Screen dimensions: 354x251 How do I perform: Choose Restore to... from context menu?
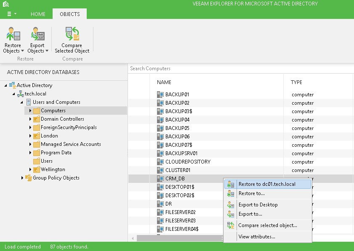point(268,193)
